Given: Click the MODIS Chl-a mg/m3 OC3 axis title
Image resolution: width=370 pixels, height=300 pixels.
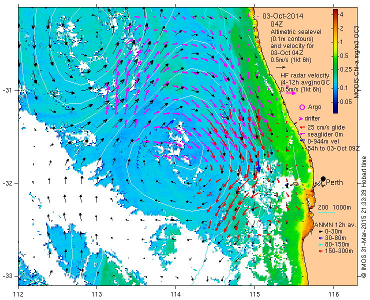Looking at the screenshot, I should pyautogui.click(x=356, y=62).
